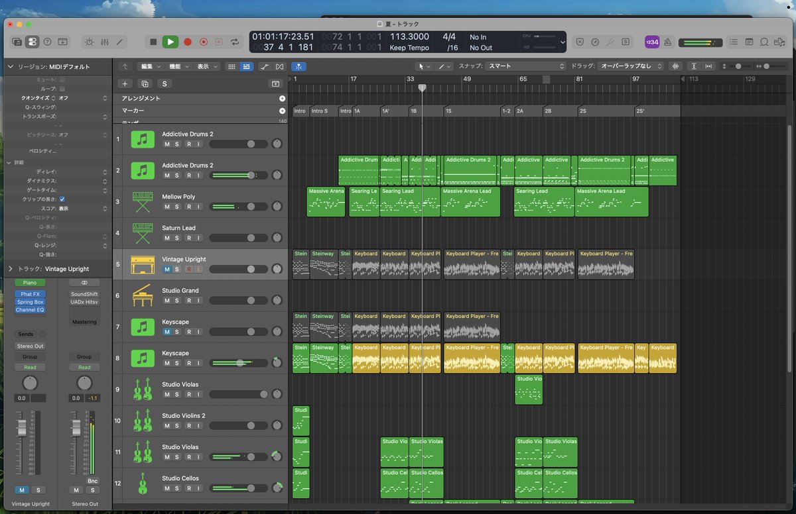Open Quick Help question mark icon
Image resolution: width=796 pixels, height=514 pixels.
[47, 42]
